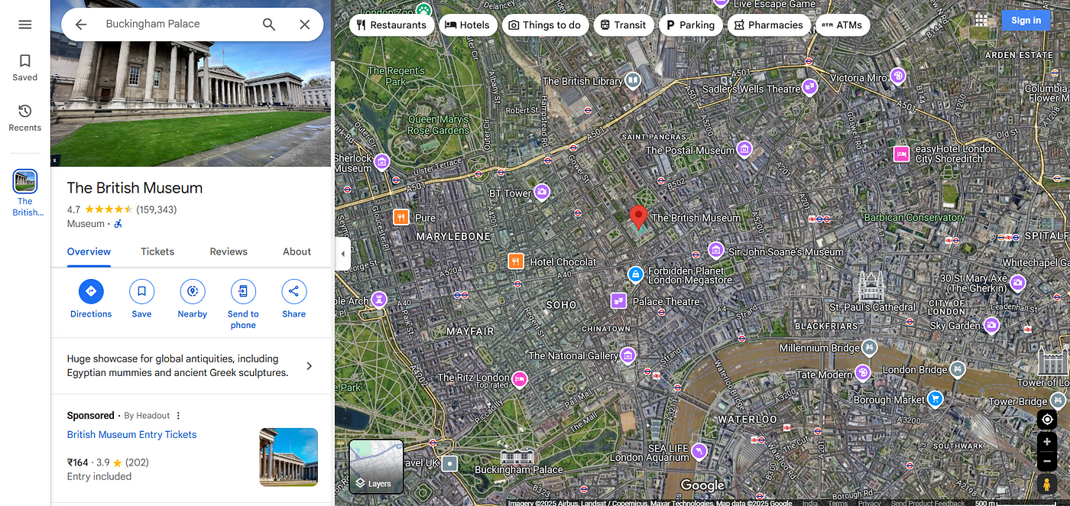The width and height of the screenshot is (1070, 506).
Task: Filter map by ATMs
Action: point(842,24)
